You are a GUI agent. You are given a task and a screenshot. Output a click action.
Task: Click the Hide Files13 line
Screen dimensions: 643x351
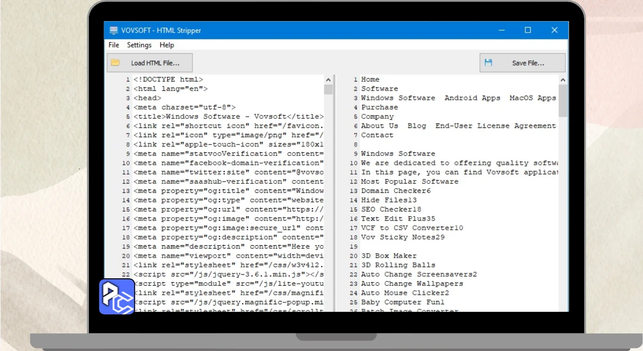[389, 200]
